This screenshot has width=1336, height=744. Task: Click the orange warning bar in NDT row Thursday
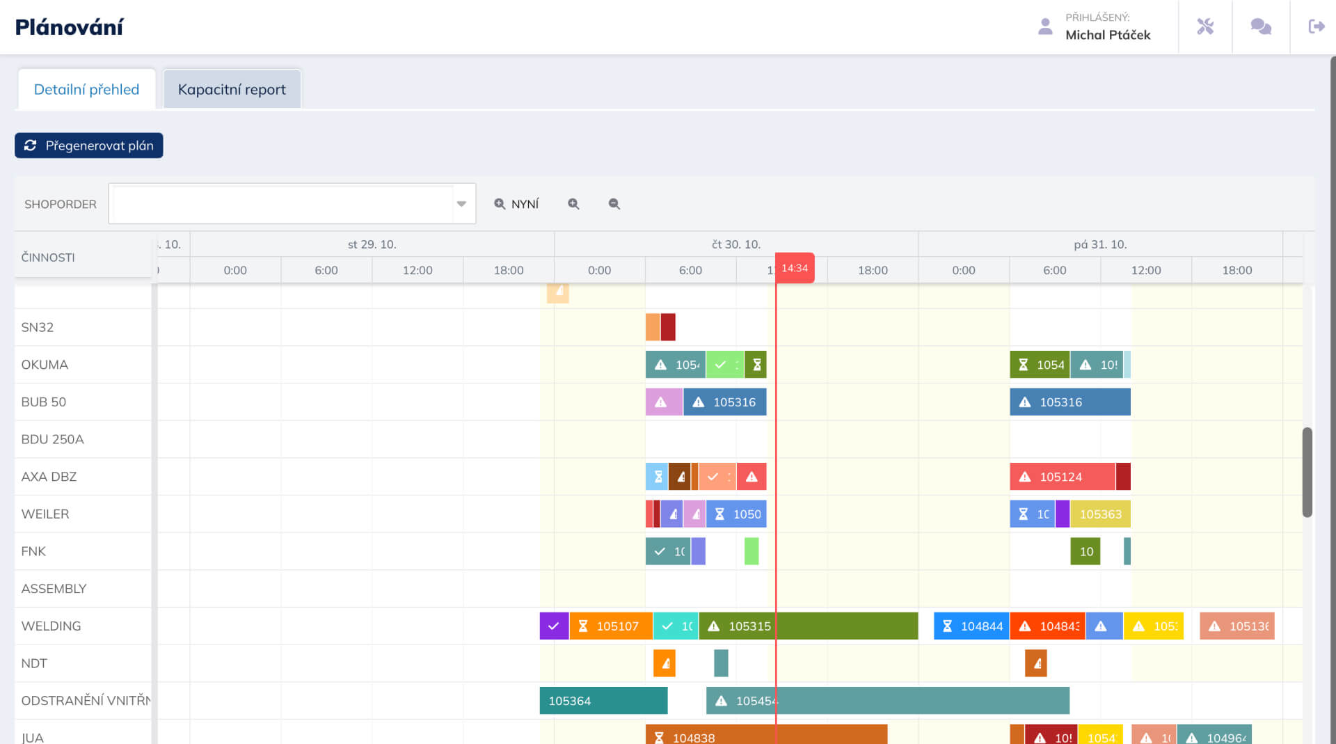pyautogui.click(x=665, y=663)
